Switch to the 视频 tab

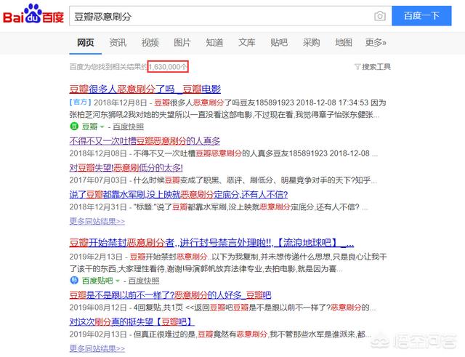[x=150, y=43]
